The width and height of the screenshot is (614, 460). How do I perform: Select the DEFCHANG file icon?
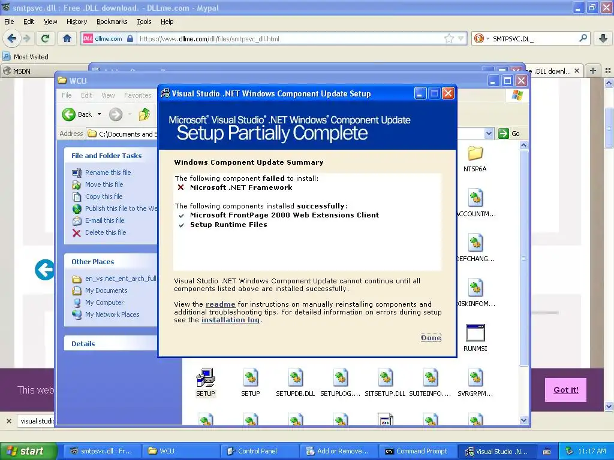(x=475, y=249)
